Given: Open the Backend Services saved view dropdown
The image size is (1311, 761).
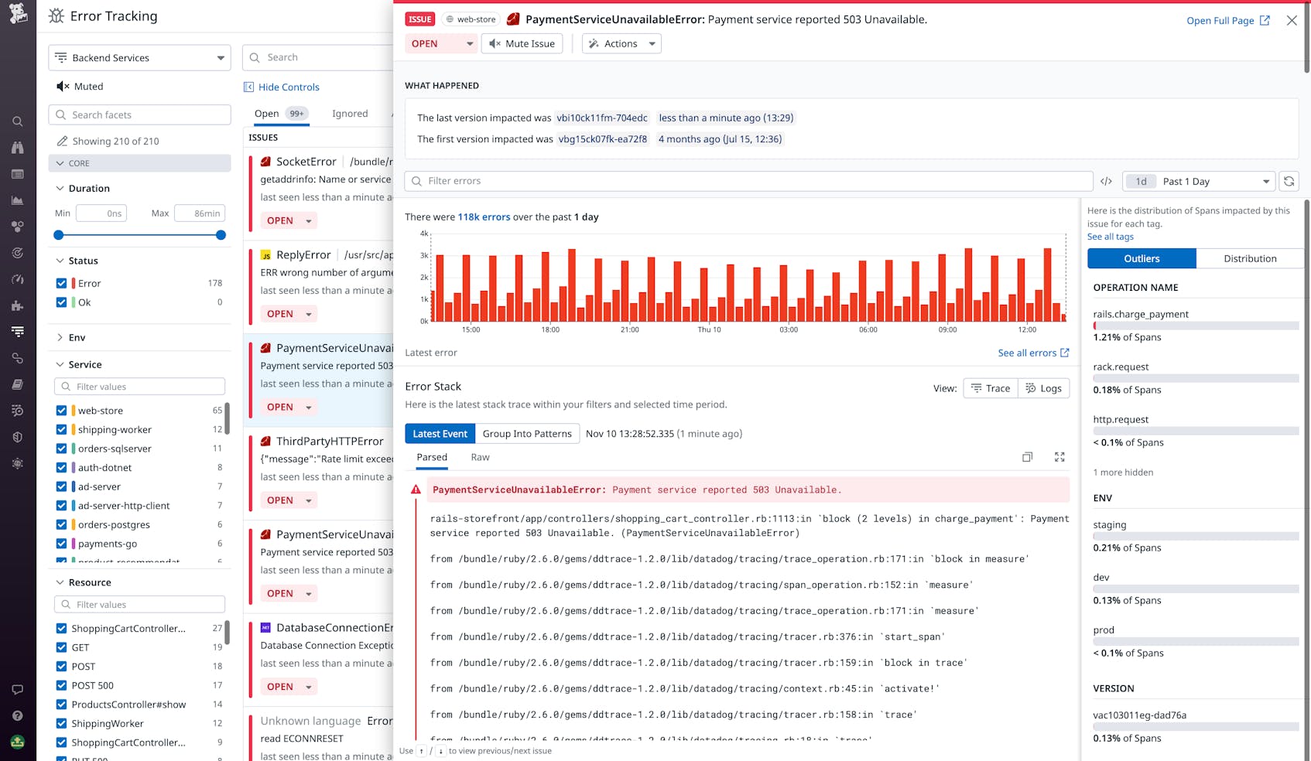Looking at the screenshot, I should pos(139,57).
